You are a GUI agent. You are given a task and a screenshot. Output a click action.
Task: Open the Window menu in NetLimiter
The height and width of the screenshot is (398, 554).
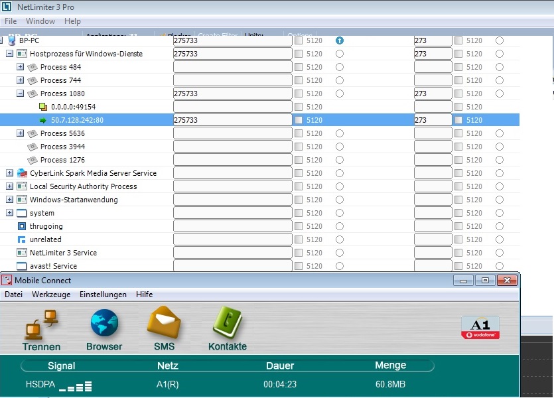40,21
